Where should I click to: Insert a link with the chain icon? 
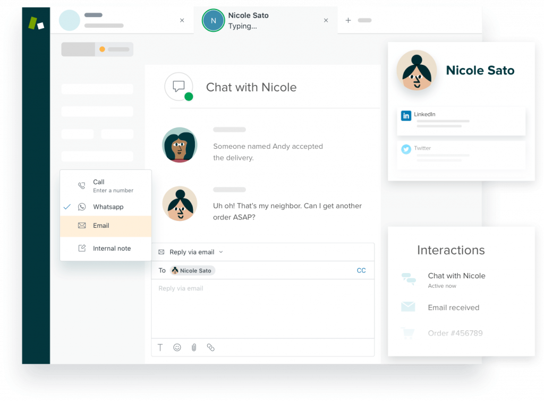coord(210,347)
